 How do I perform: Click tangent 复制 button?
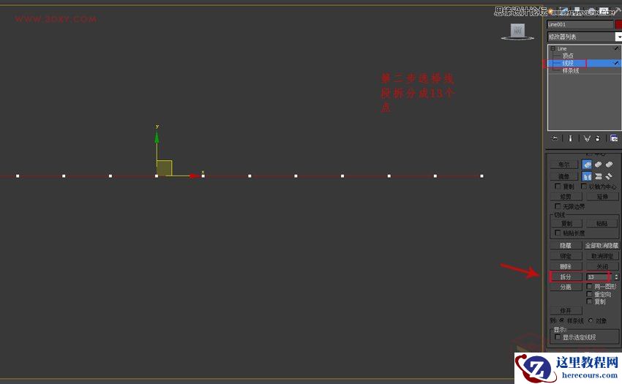point(566,223)
